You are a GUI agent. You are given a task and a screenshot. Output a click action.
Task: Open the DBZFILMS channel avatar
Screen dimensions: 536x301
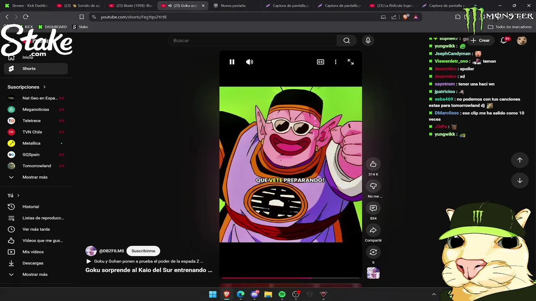tap(91, 251)
